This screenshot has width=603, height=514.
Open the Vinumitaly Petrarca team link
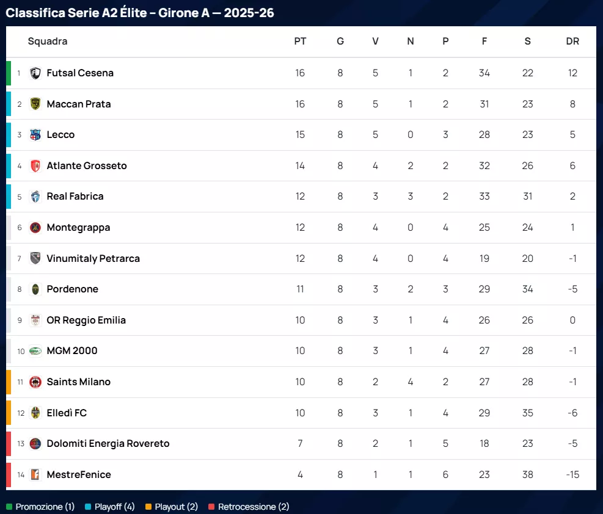point(93,258)
